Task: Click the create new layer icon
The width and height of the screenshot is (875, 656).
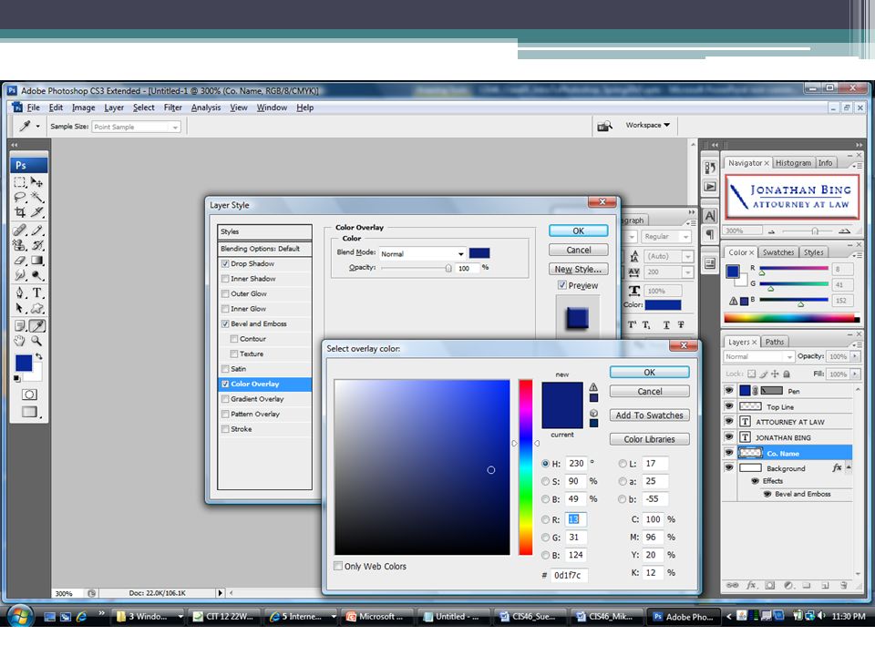Action: coord(825,585)
